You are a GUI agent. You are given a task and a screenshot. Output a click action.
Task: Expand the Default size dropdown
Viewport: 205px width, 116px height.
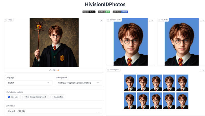[x=54, y=111]
